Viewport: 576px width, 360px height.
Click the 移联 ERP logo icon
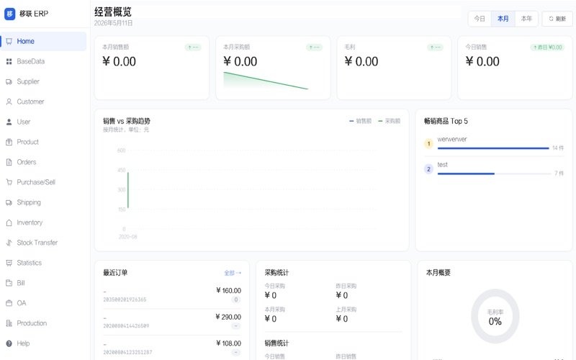[x=9, y=14]
